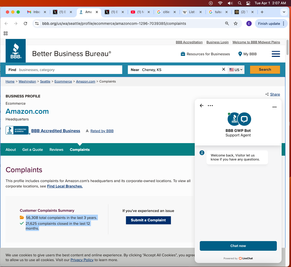Image resolution: width=291 pixels, height=267 pixels.
Task: Open Resources for Businesses
Action: [x=205, y=54]
